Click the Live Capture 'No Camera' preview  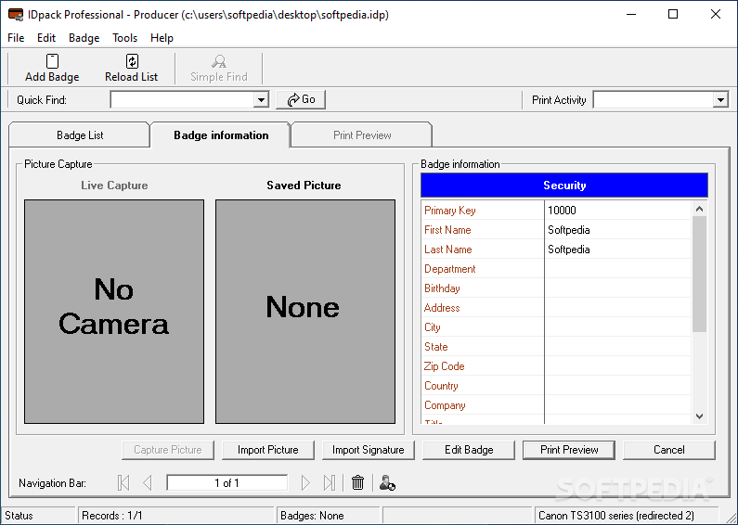(114, 312)
